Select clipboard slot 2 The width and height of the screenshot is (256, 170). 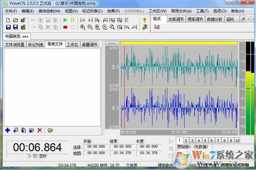(186, 140)
